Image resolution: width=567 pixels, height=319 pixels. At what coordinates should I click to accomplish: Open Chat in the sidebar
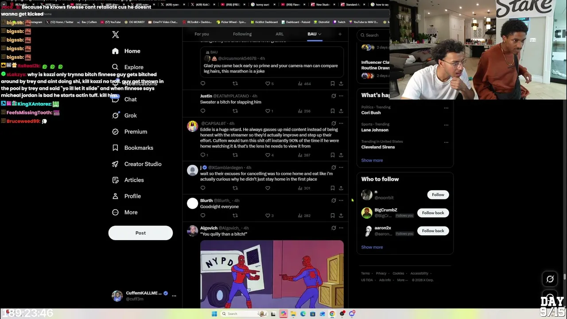click(x=125, y=99)
